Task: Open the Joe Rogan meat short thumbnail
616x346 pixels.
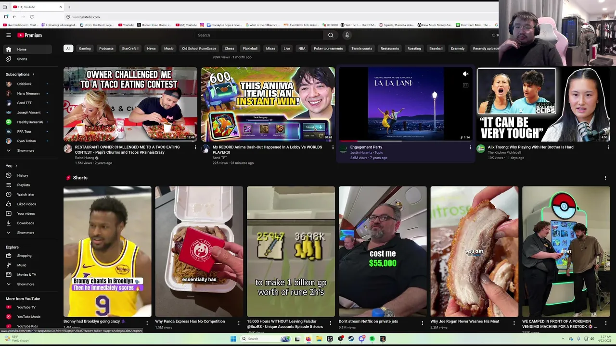Action: [475, 251]
